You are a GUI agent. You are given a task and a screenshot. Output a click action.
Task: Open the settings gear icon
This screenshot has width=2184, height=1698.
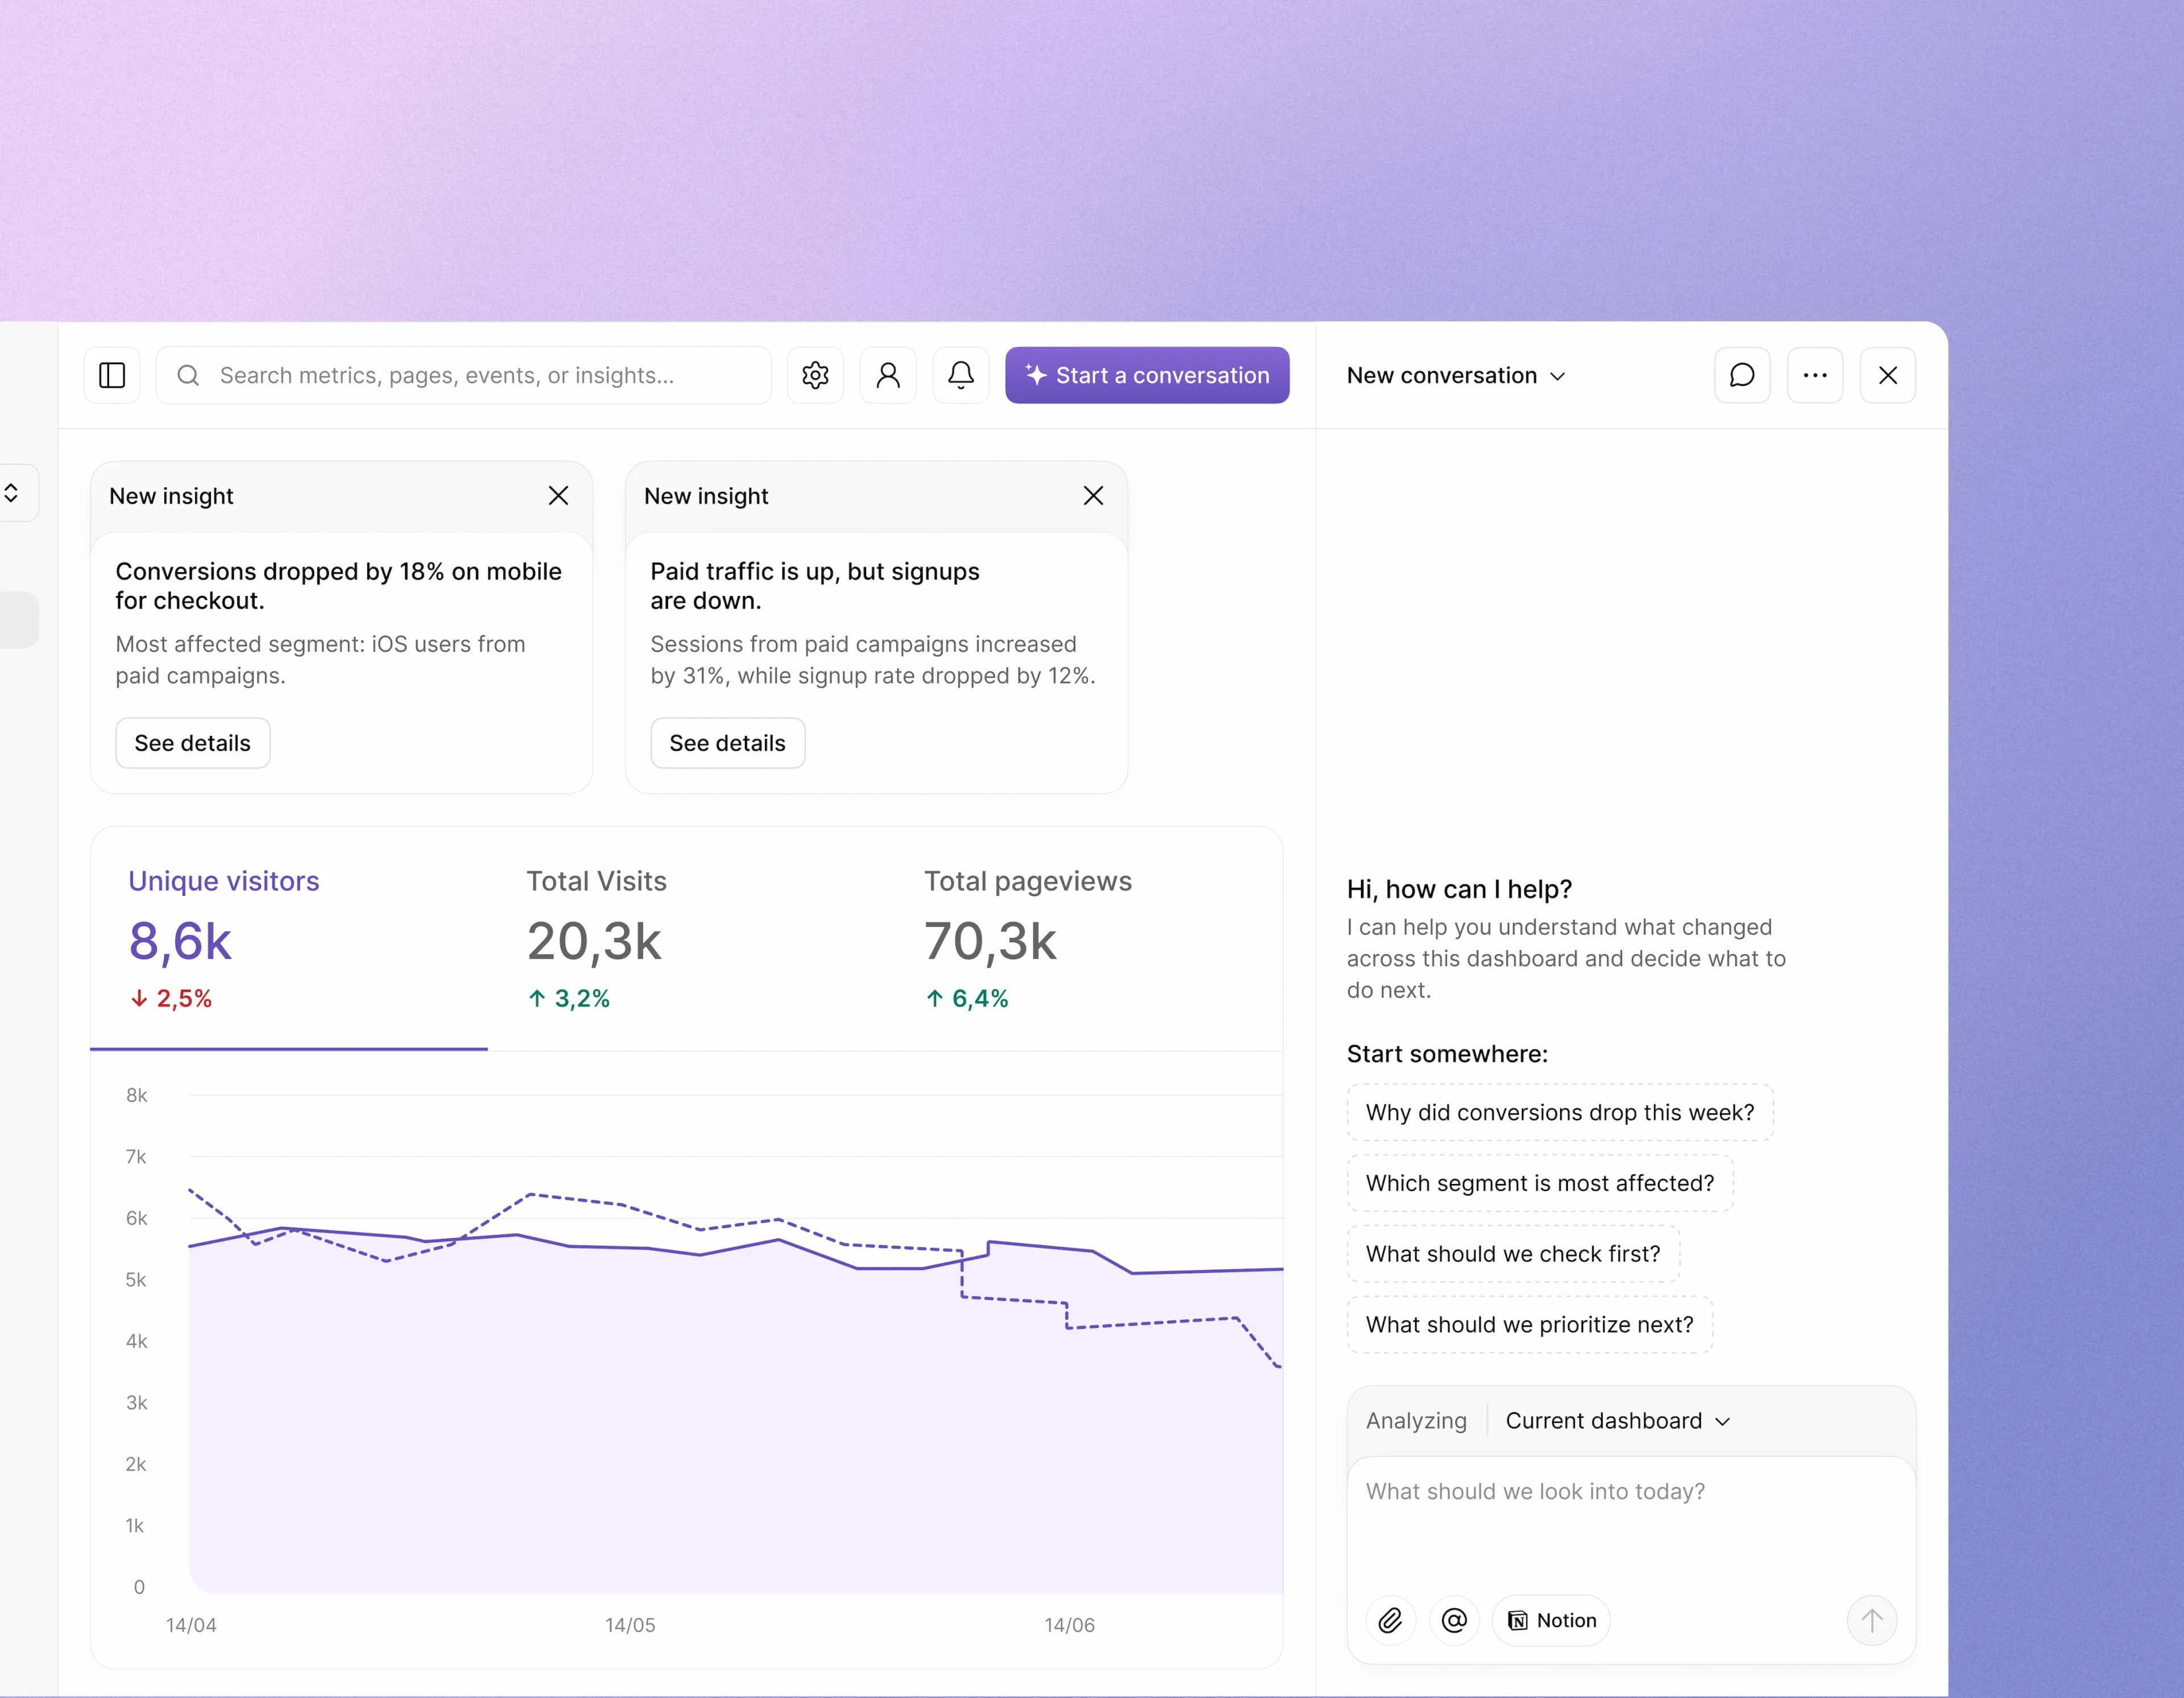[815, 375]
